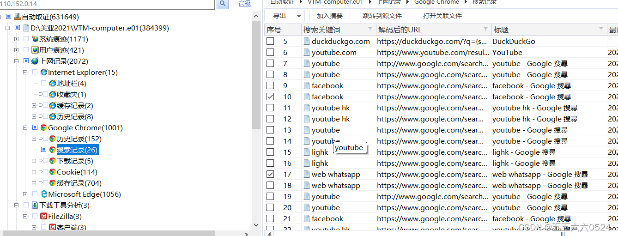The height and width of the screenshot is (236, 618).
Task: Open the 导出 dropdown arrow
Action: [x=299, y=16]
